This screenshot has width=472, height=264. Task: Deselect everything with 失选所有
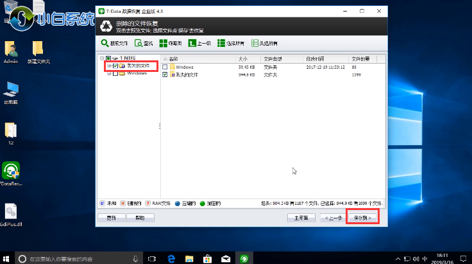(264, 43)
